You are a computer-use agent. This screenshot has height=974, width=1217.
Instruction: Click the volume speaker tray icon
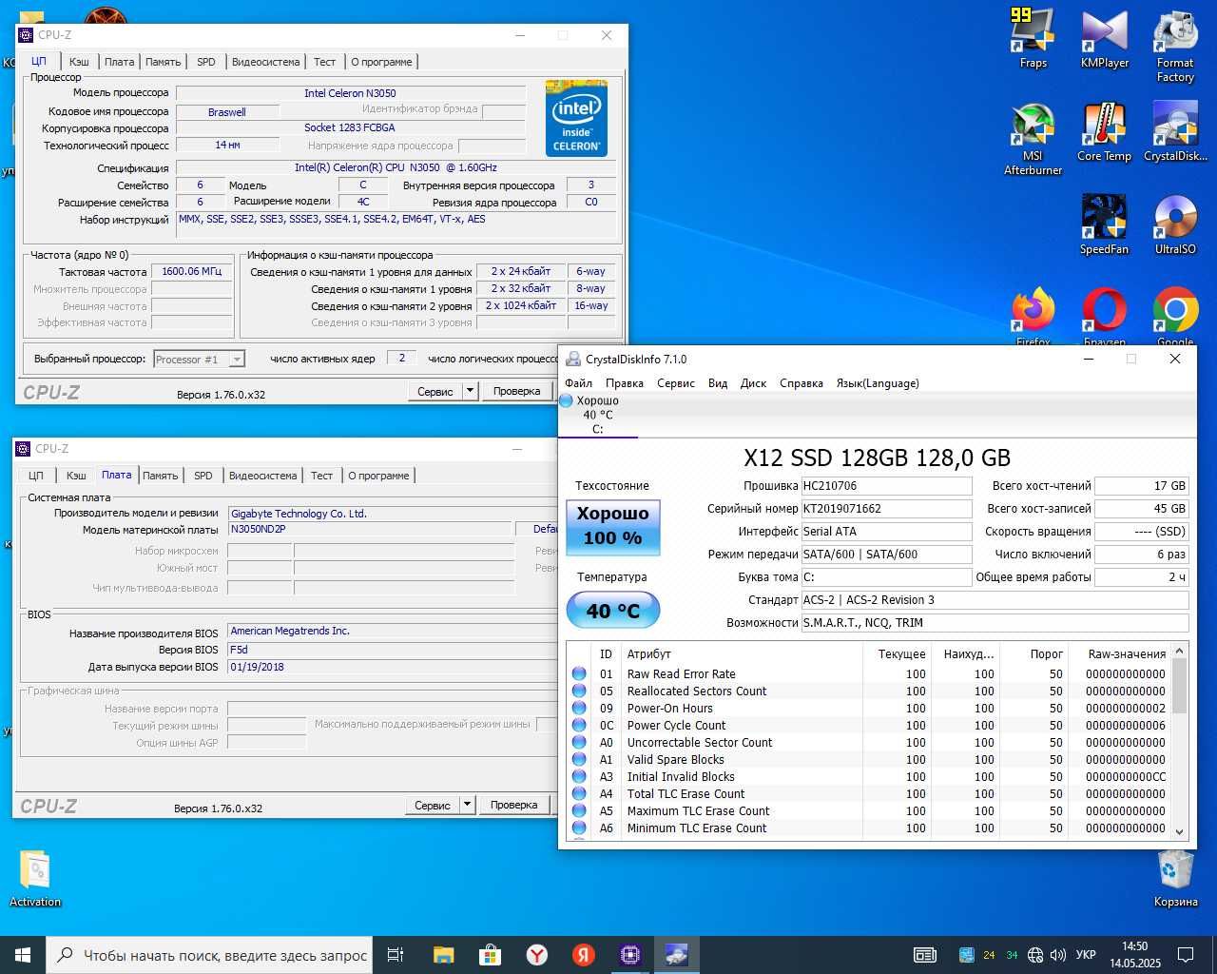(x=1057, y=955)
